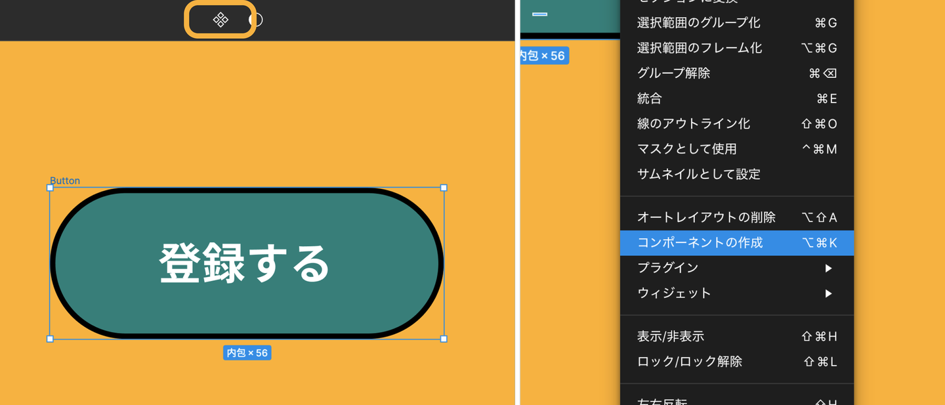Click the white dash on the teal frame

(x=539, y=14)
